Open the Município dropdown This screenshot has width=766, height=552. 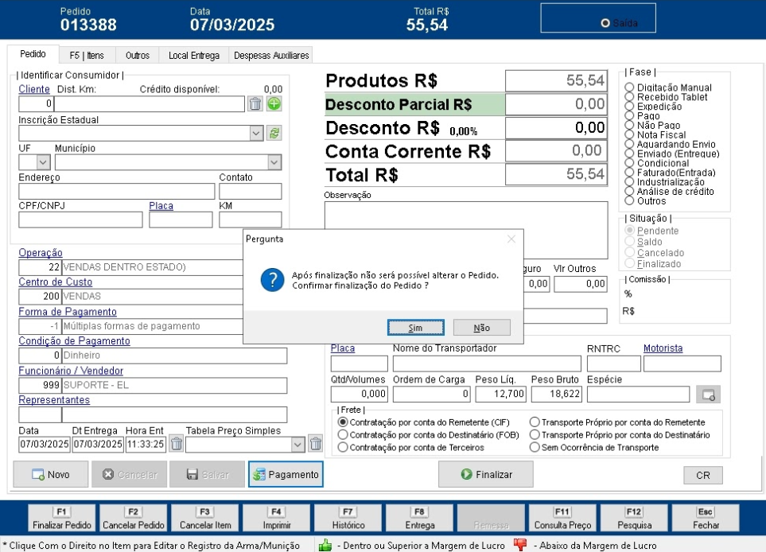[x=274, y=161]
